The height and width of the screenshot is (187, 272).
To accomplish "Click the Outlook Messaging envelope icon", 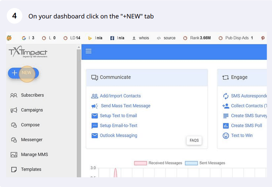I will [x=95, y=135].
